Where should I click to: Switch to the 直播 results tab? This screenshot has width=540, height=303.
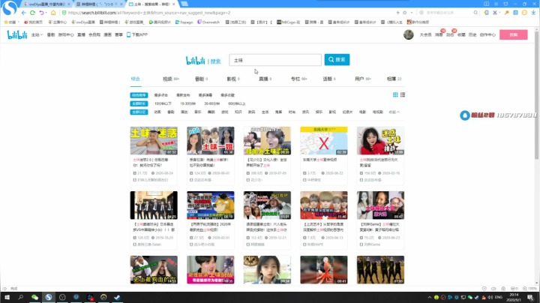click(x=265, y=79)
